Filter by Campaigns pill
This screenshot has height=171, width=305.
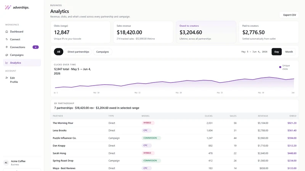coord(103,52)
